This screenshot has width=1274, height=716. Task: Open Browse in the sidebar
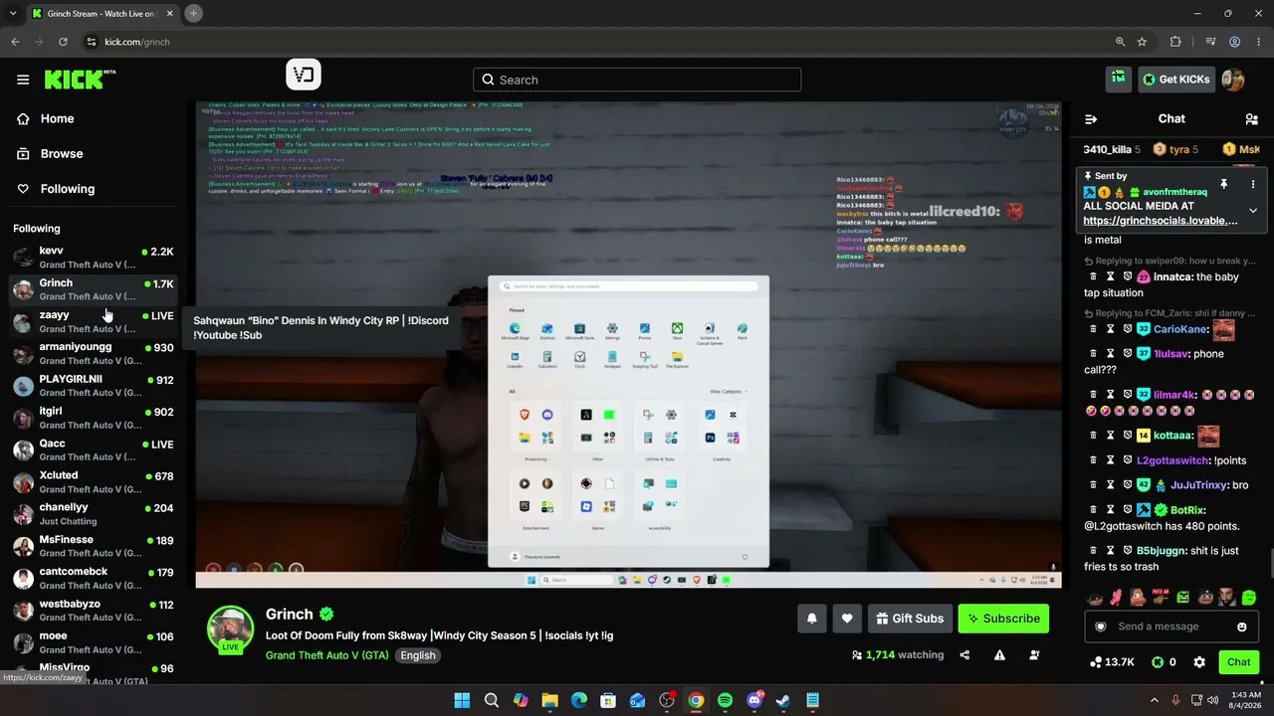coord(61,153)
